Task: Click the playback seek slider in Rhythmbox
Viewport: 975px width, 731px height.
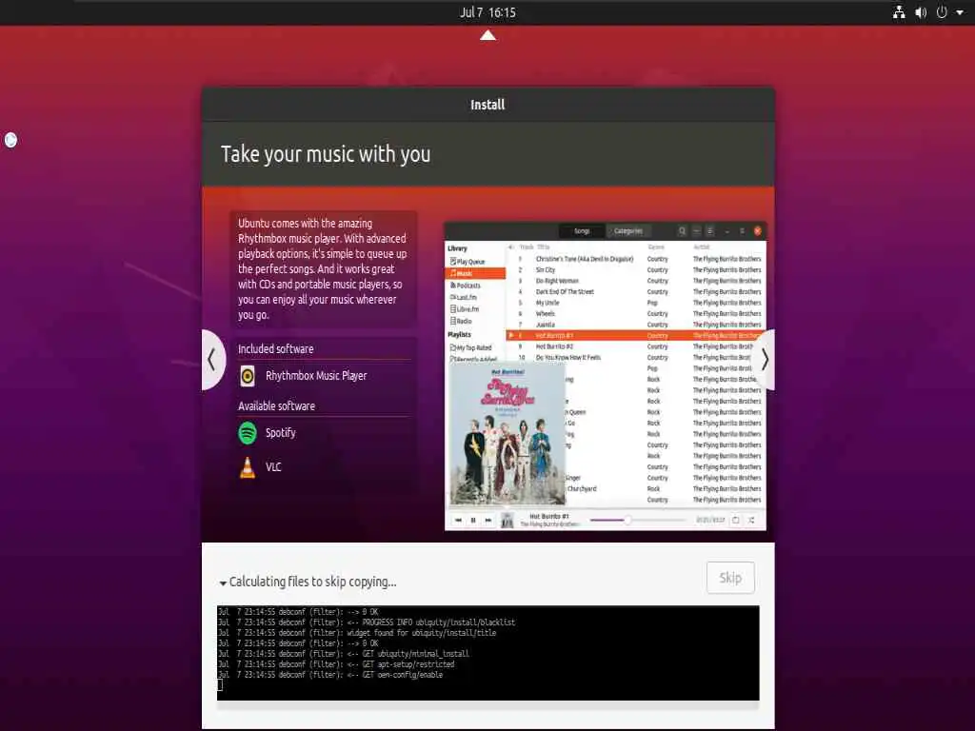Action: (637, 520)
